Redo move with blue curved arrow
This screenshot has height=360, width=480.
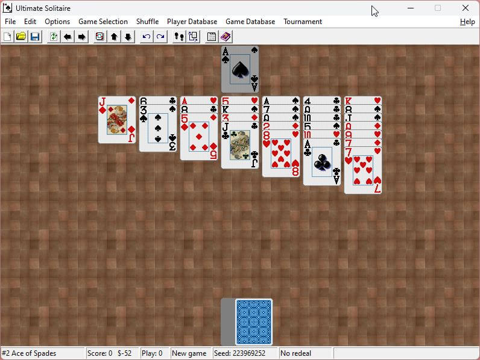point(160,37)
